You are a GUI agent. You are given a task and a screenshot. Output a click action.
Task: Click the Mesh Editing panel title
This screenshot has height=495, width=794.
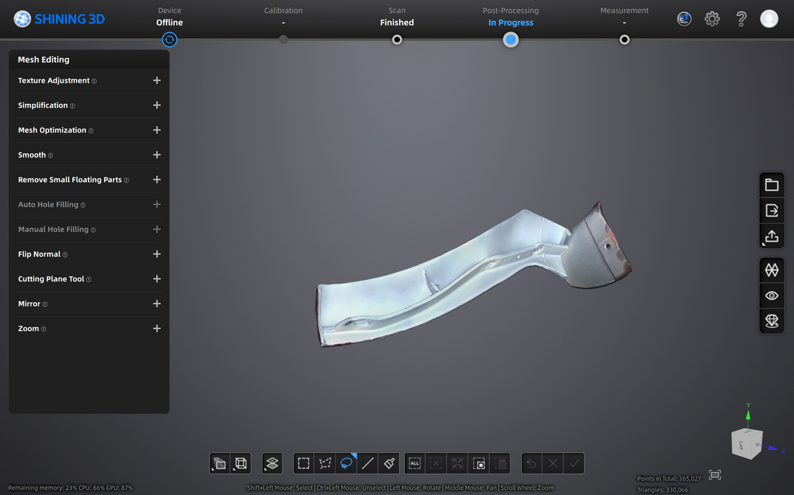44,60
